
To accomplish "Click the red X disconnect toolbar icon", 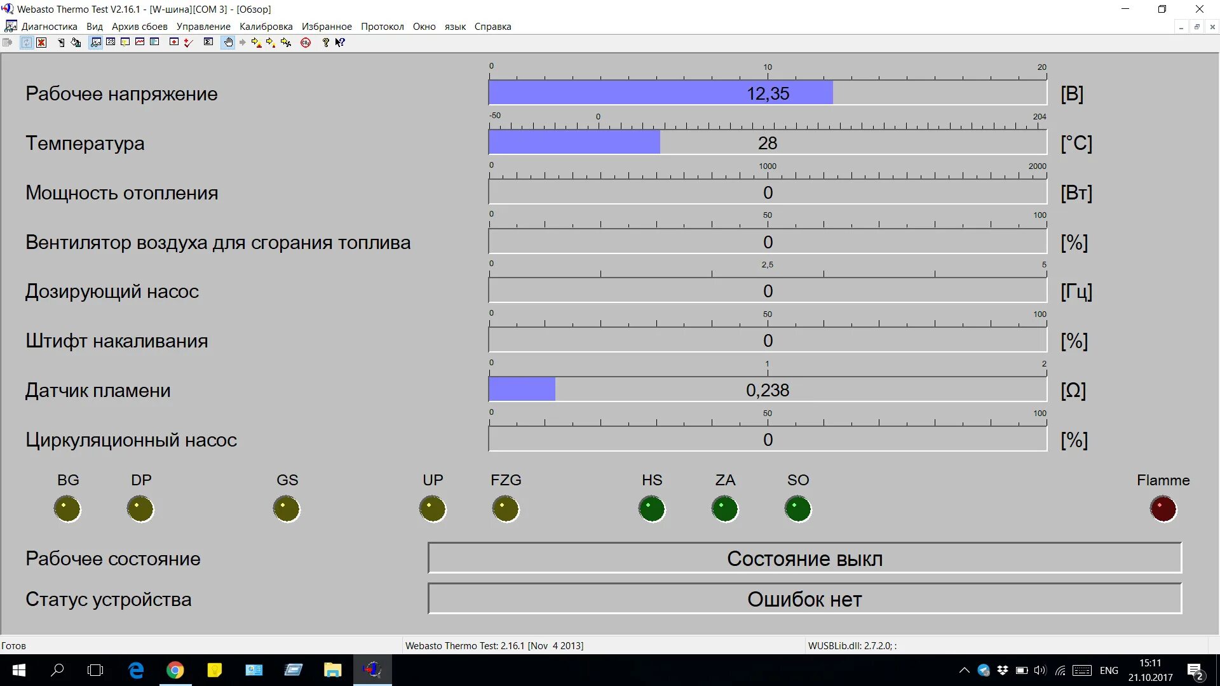I will [x=41, y=43].
